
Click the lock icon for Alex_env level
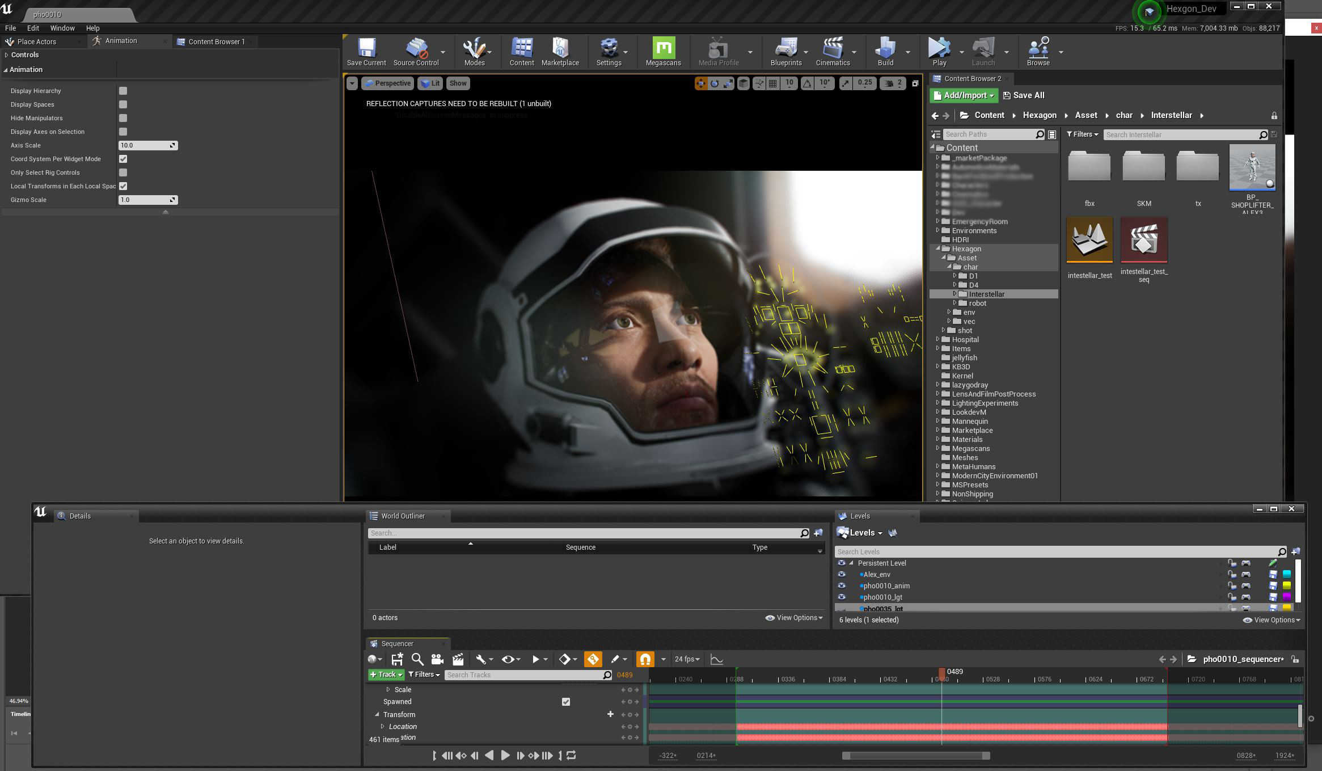point(1232,575)
